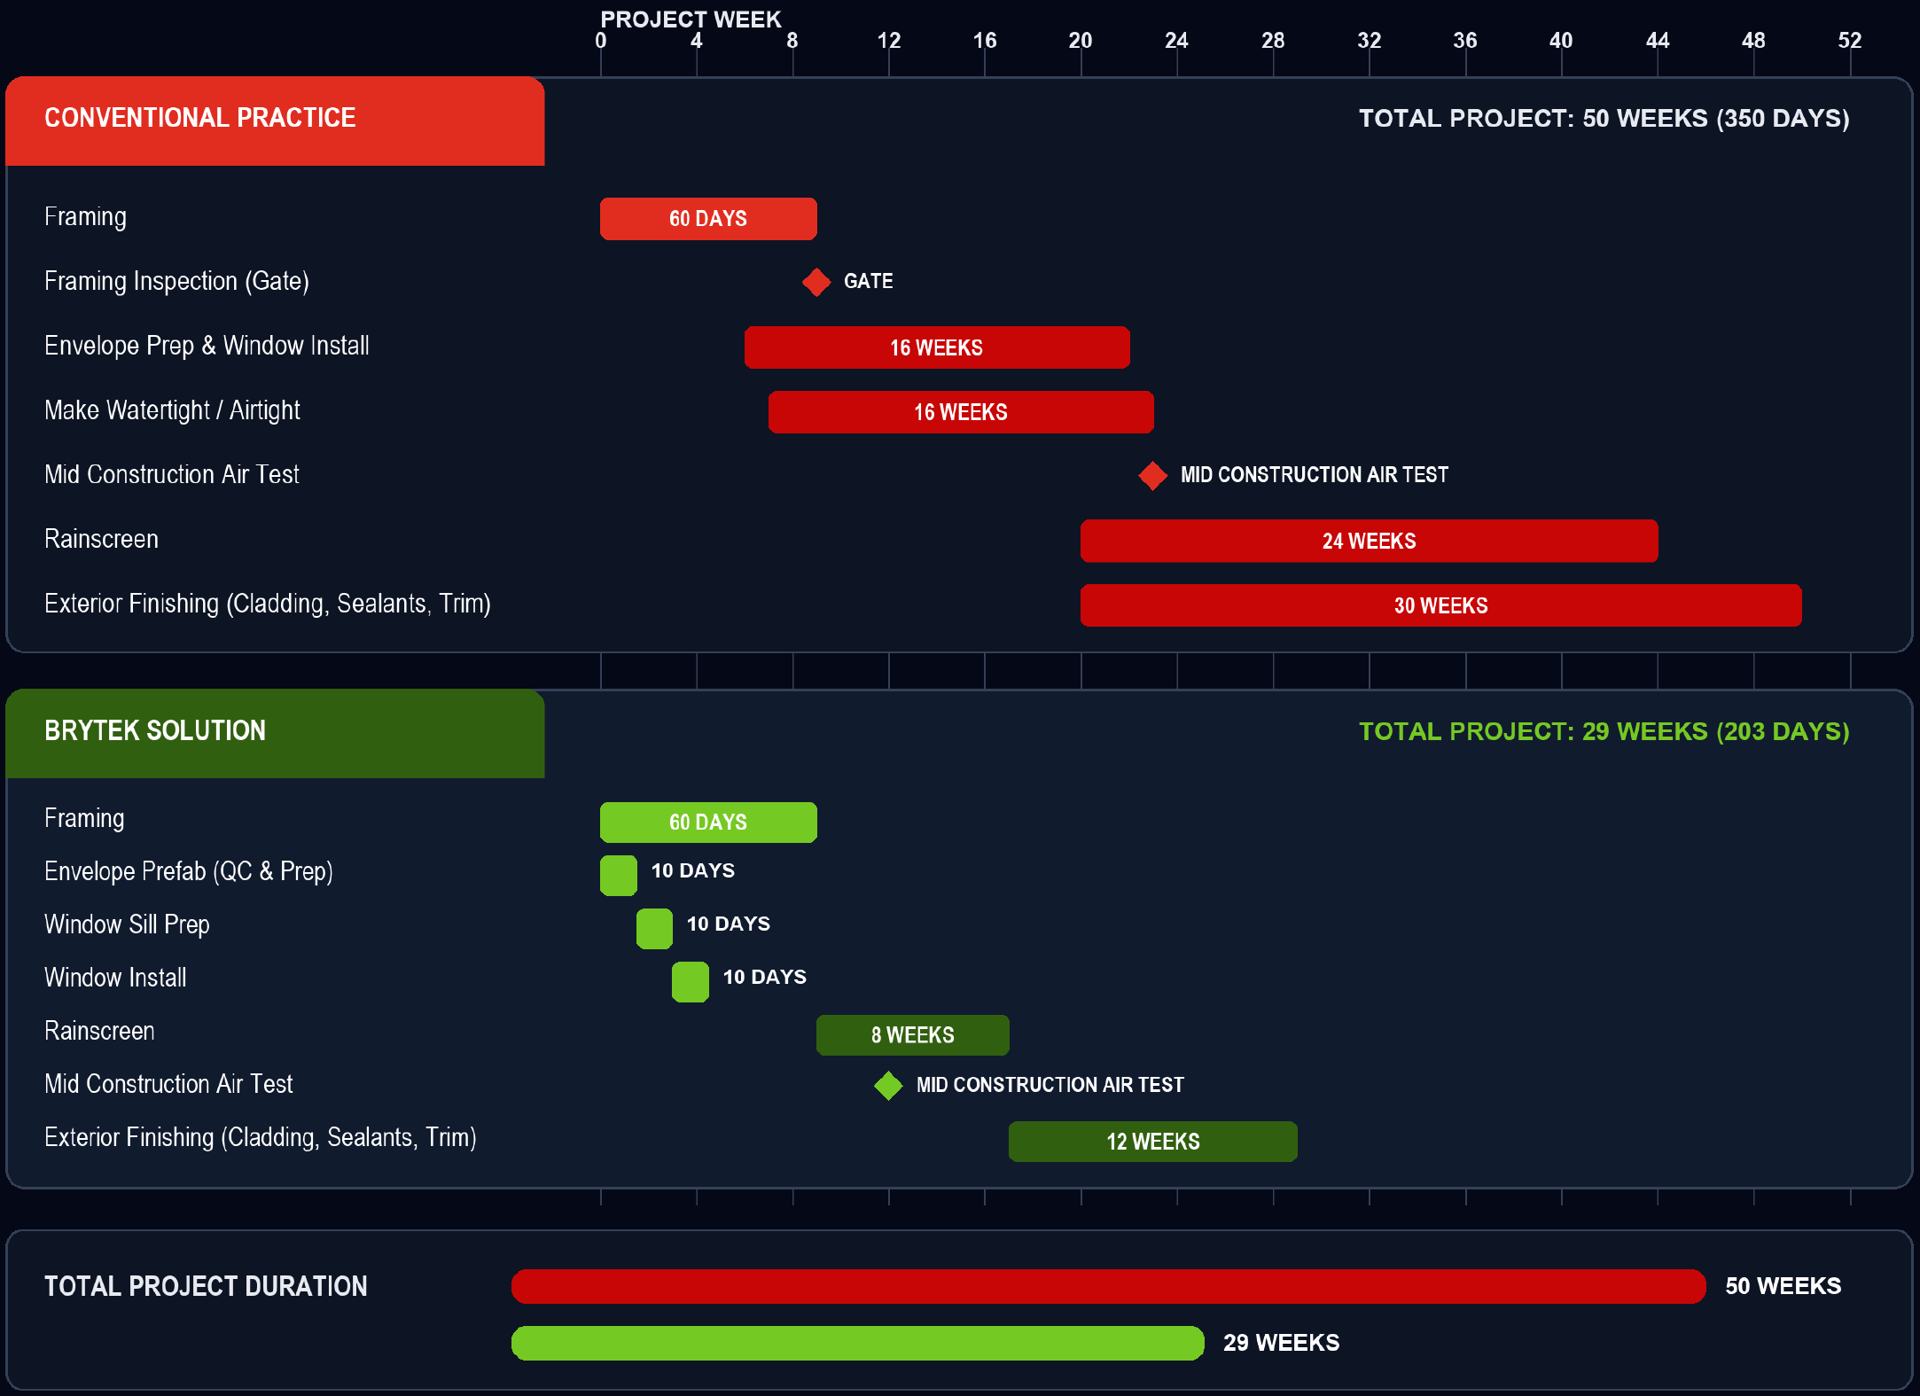The width and height of the screenshot is (1920, 1396).
Task: Click week 12 on the top axis
Action: (889, 41)
